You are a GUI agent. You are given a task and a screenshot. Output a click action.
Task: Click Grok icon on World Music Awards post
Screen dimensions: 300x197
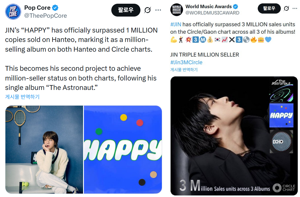click(x=286, y=9)
